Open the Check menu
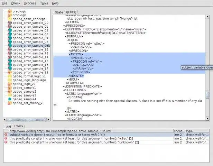The height and width of the screenshot is (166, 213). pos(16,3)
